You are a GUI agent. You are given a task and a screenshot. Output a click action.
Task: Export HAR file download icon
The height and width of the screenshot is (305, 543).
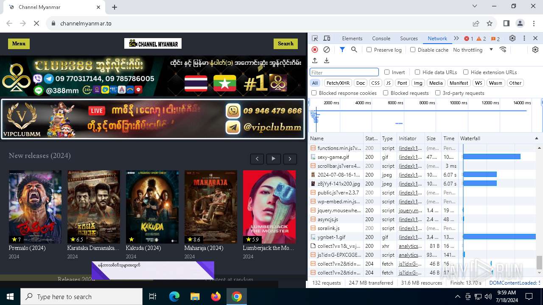click(327, 61)
